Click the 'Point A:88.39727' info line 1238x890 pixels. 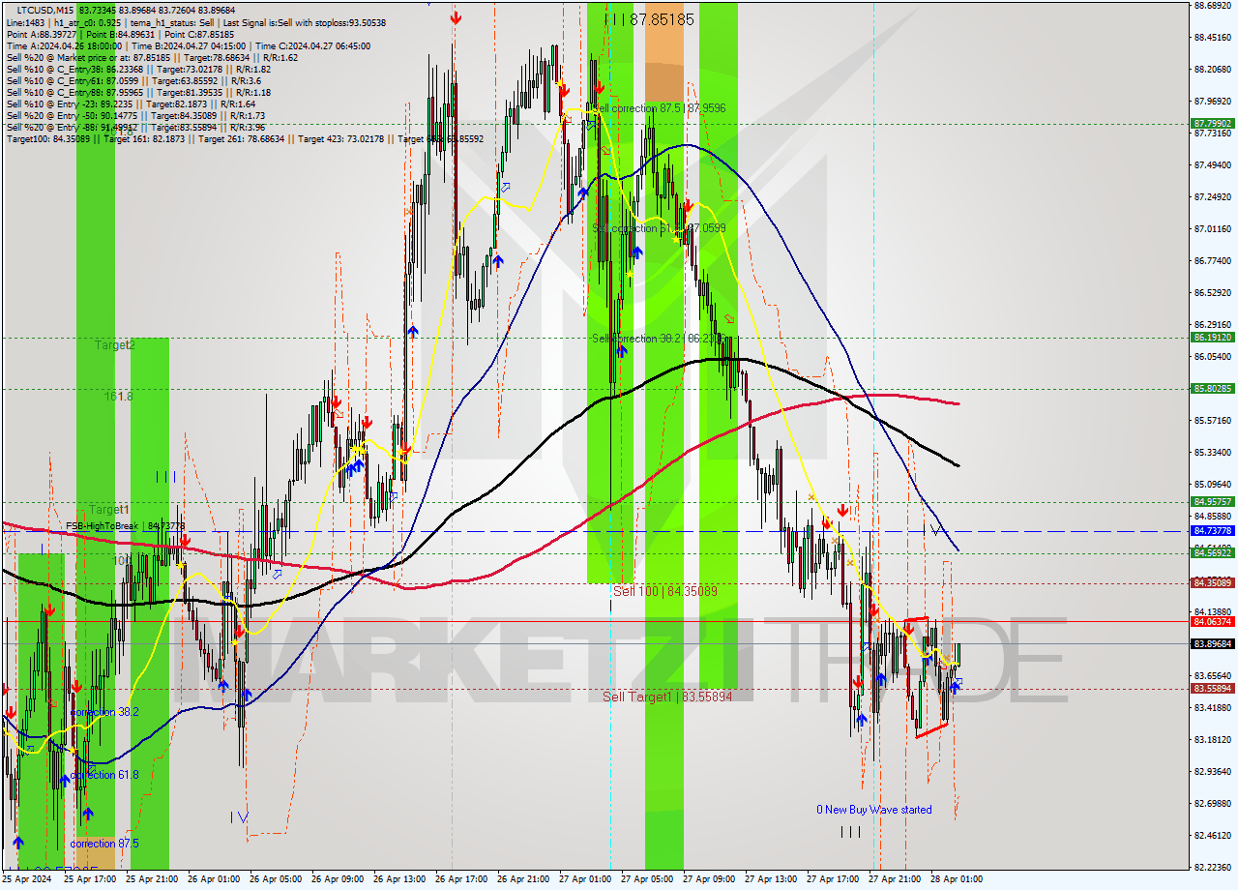[120, 34]
